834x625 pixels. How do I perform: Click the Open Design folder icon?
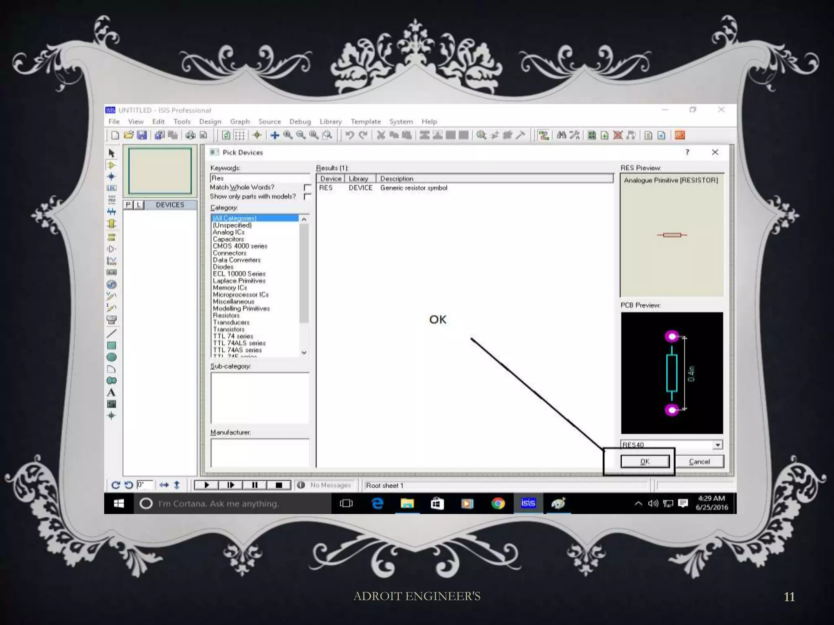click(x=129, y=135)
